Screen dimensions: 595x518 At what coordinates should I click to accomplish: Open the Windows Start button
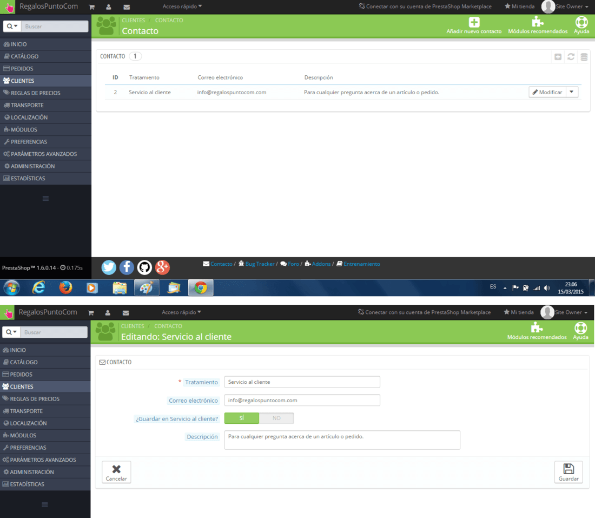pyautogui.click(x=12, y=288)
